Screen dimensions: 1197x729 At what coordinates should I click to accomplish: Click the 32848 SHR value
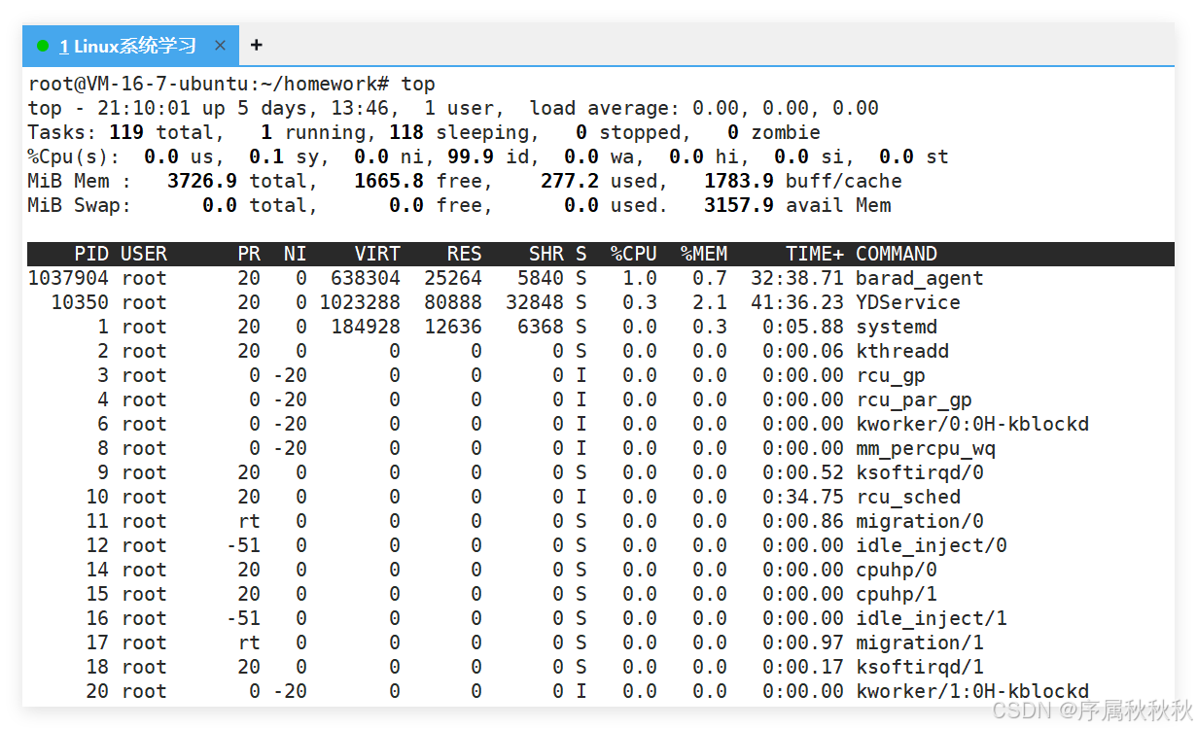coord(535,302)
